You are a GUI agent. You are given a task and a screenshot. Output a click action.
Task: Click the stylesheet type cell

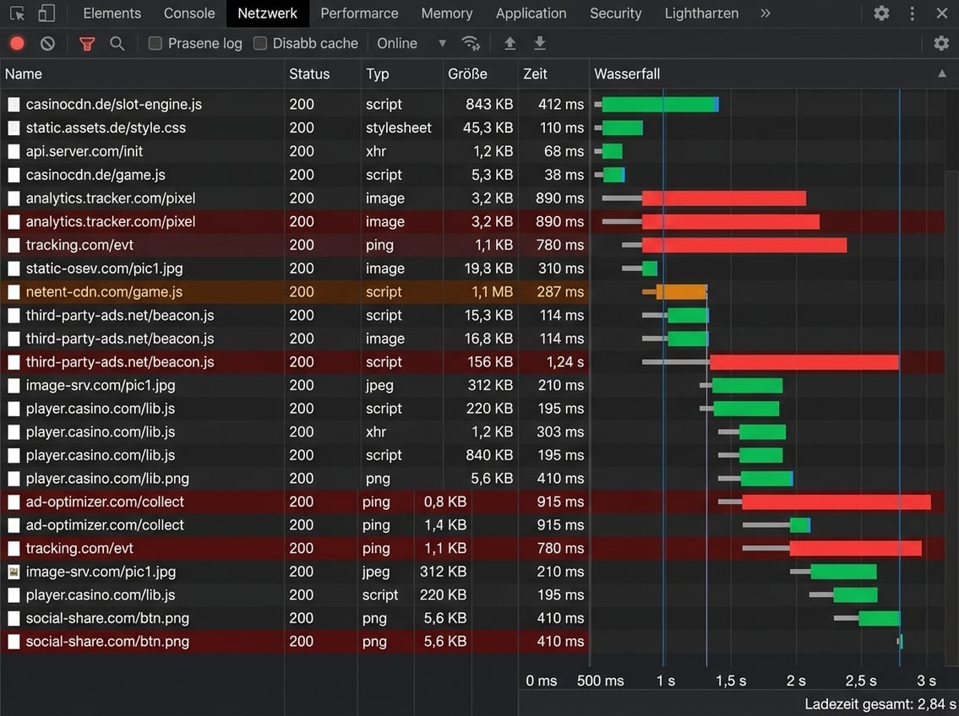(399, 127)
